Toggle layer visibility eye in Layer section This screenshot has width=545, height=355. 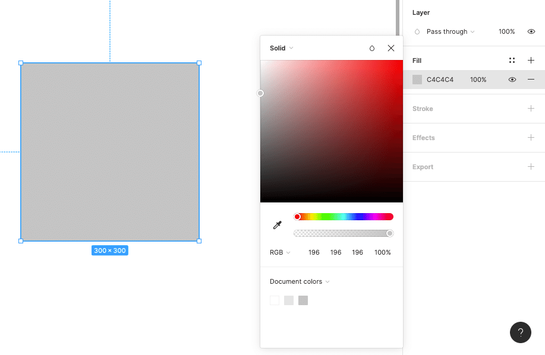[x=531, y=31]
